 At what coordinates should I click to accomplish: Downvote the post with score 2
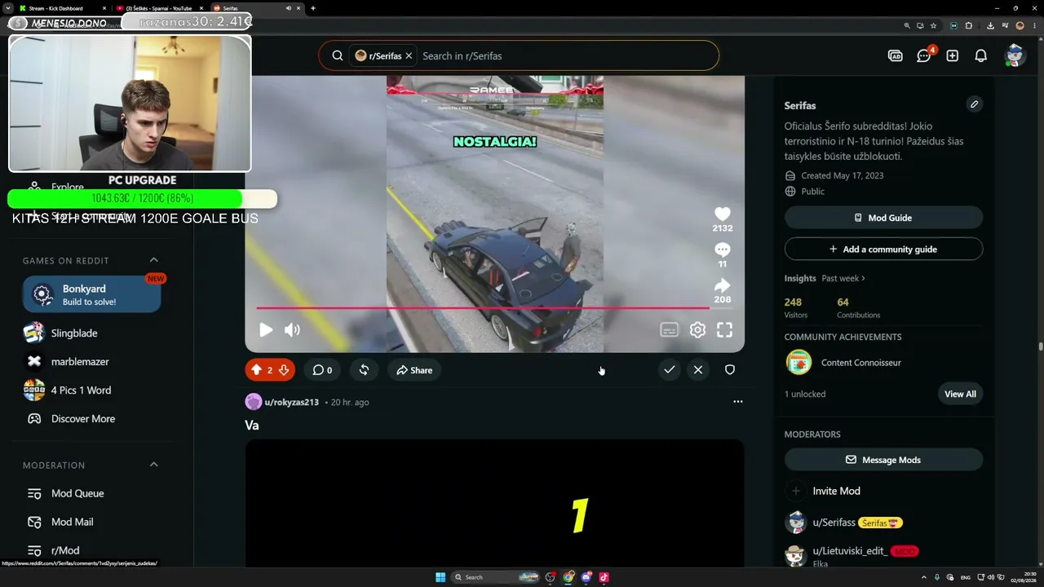click(x=284, y=370)
